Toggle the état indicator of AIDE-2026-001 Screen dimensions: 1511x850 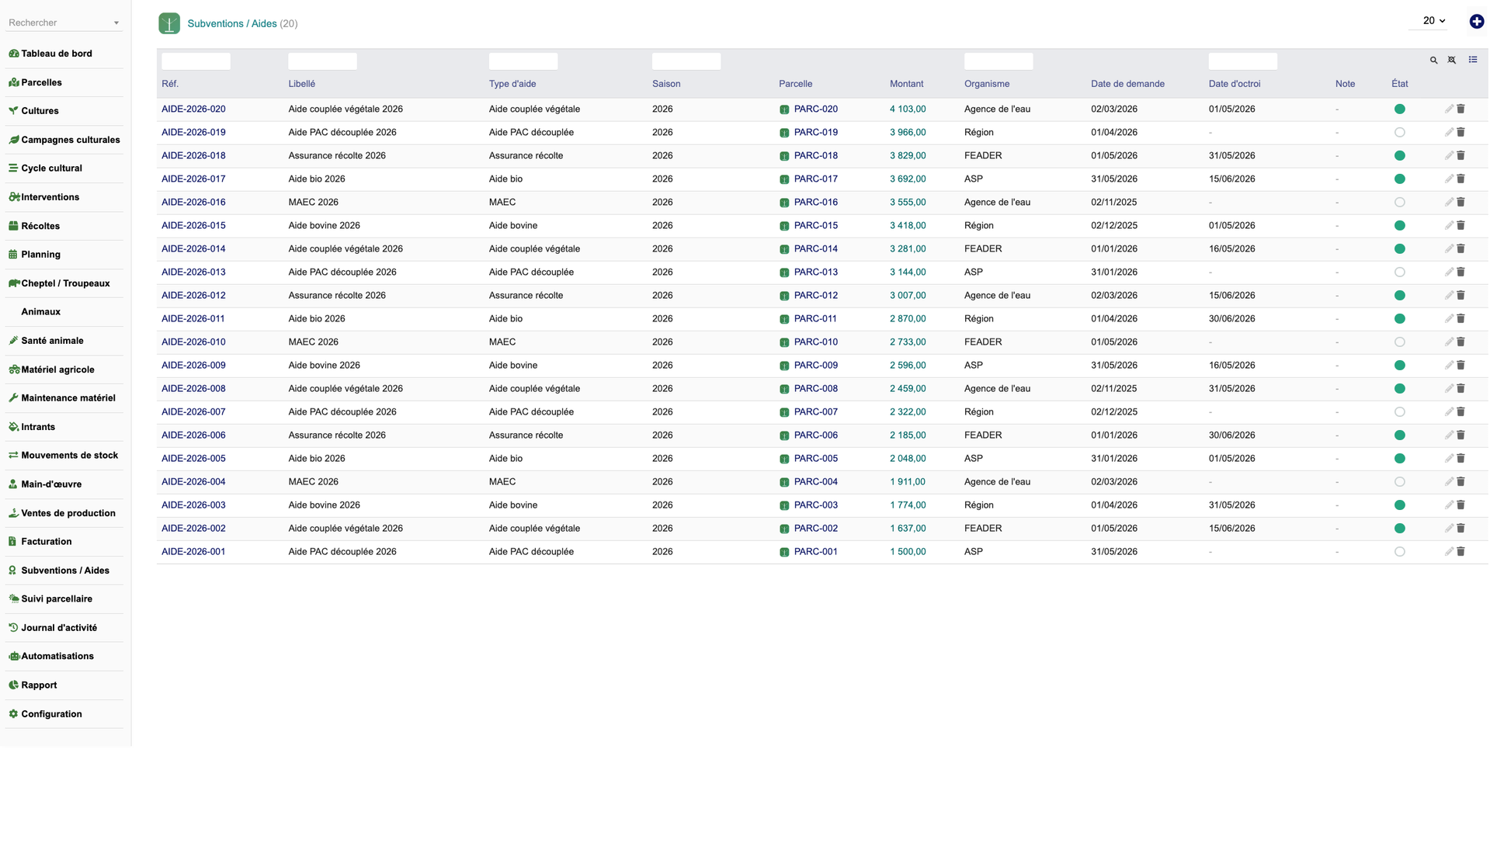coord(1398,552)
